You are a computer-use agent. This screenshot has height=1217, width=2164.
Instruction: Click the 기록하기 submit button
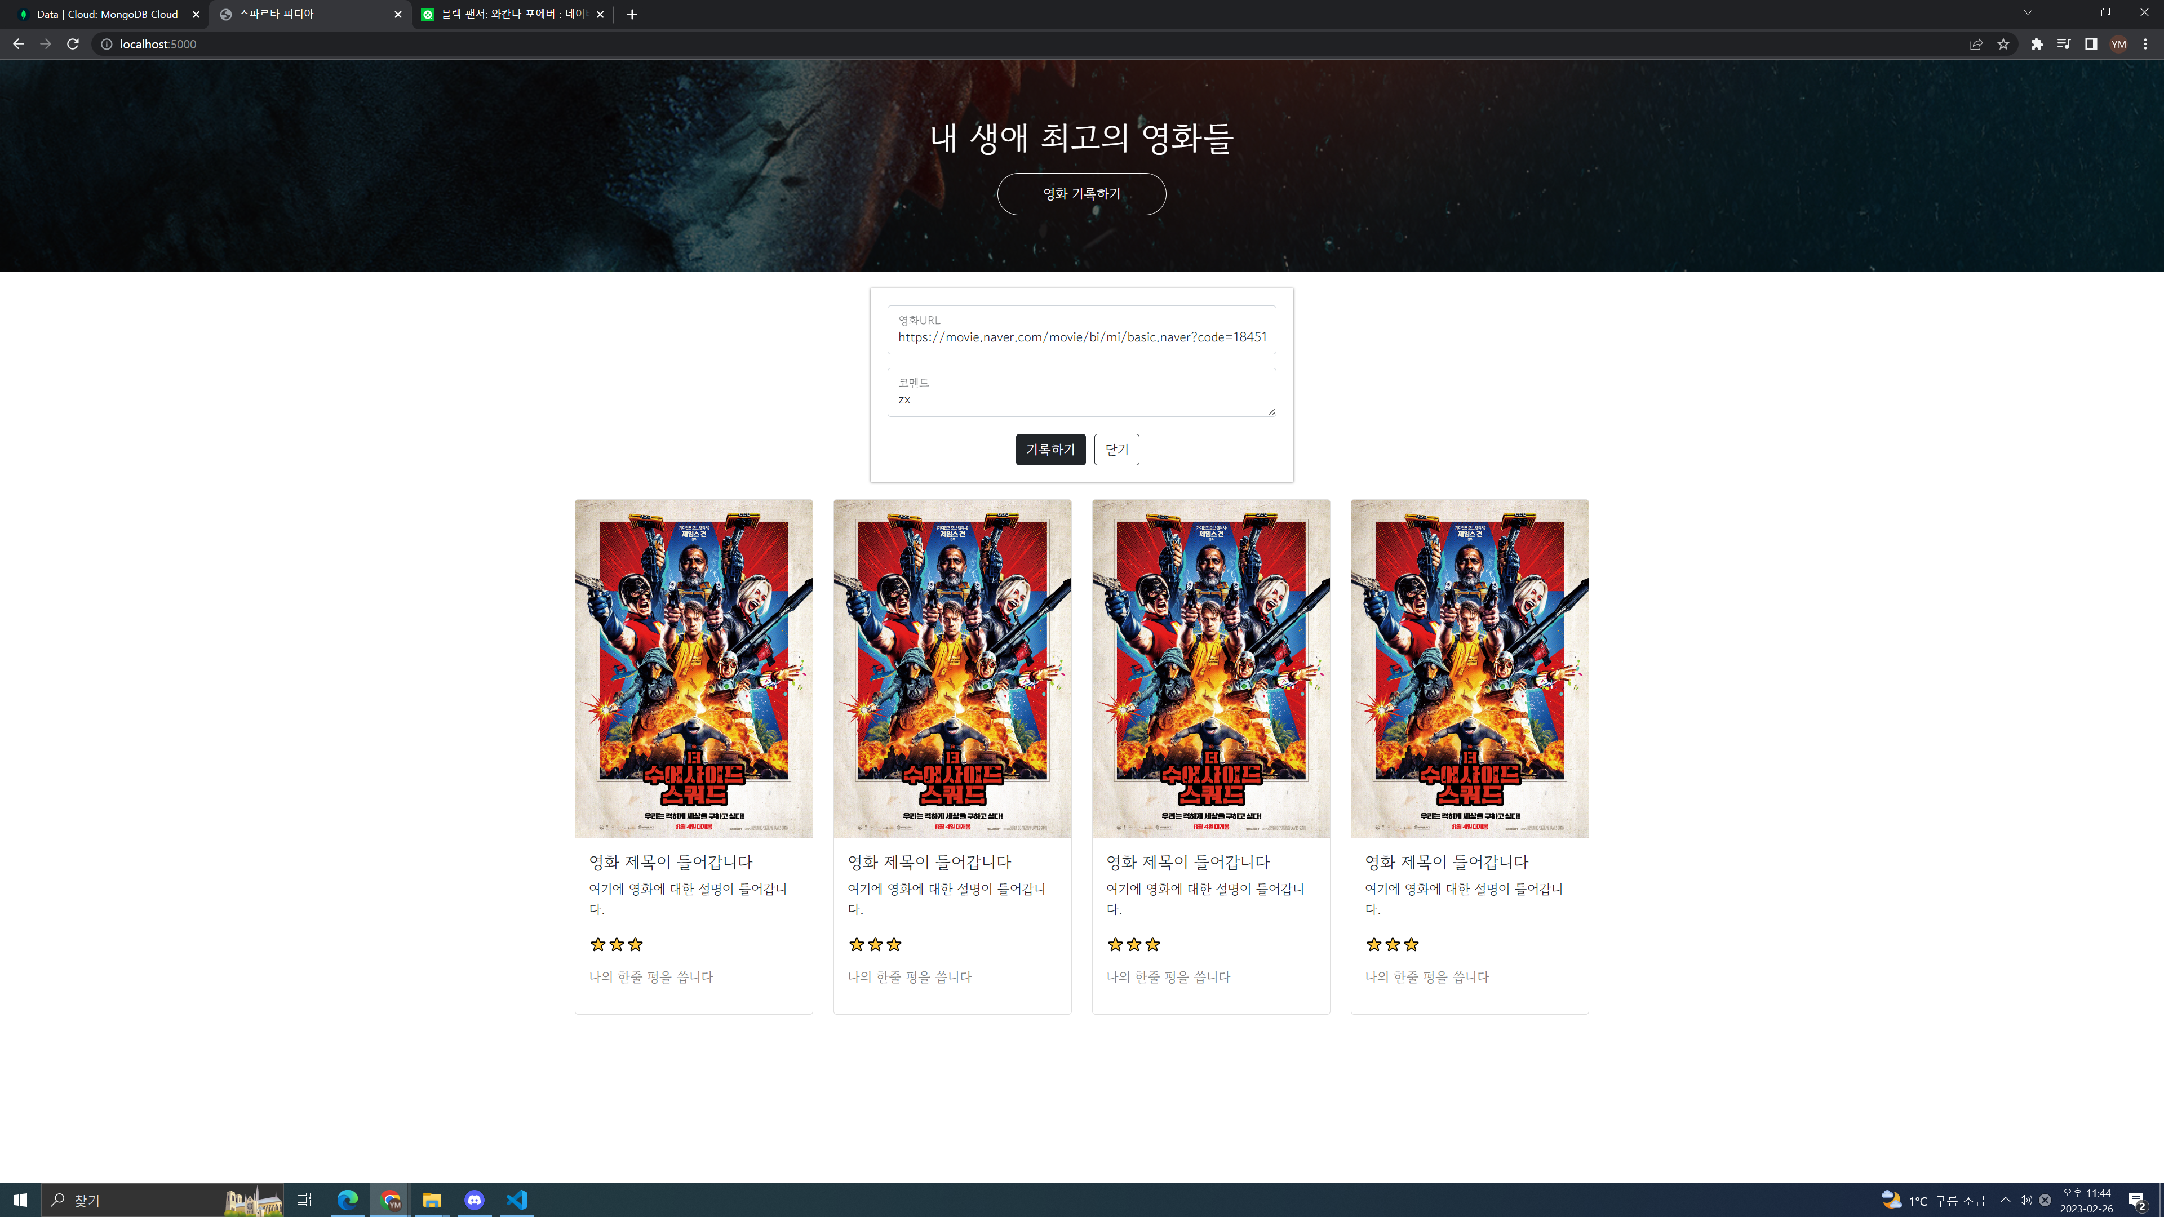(1050, 450)
